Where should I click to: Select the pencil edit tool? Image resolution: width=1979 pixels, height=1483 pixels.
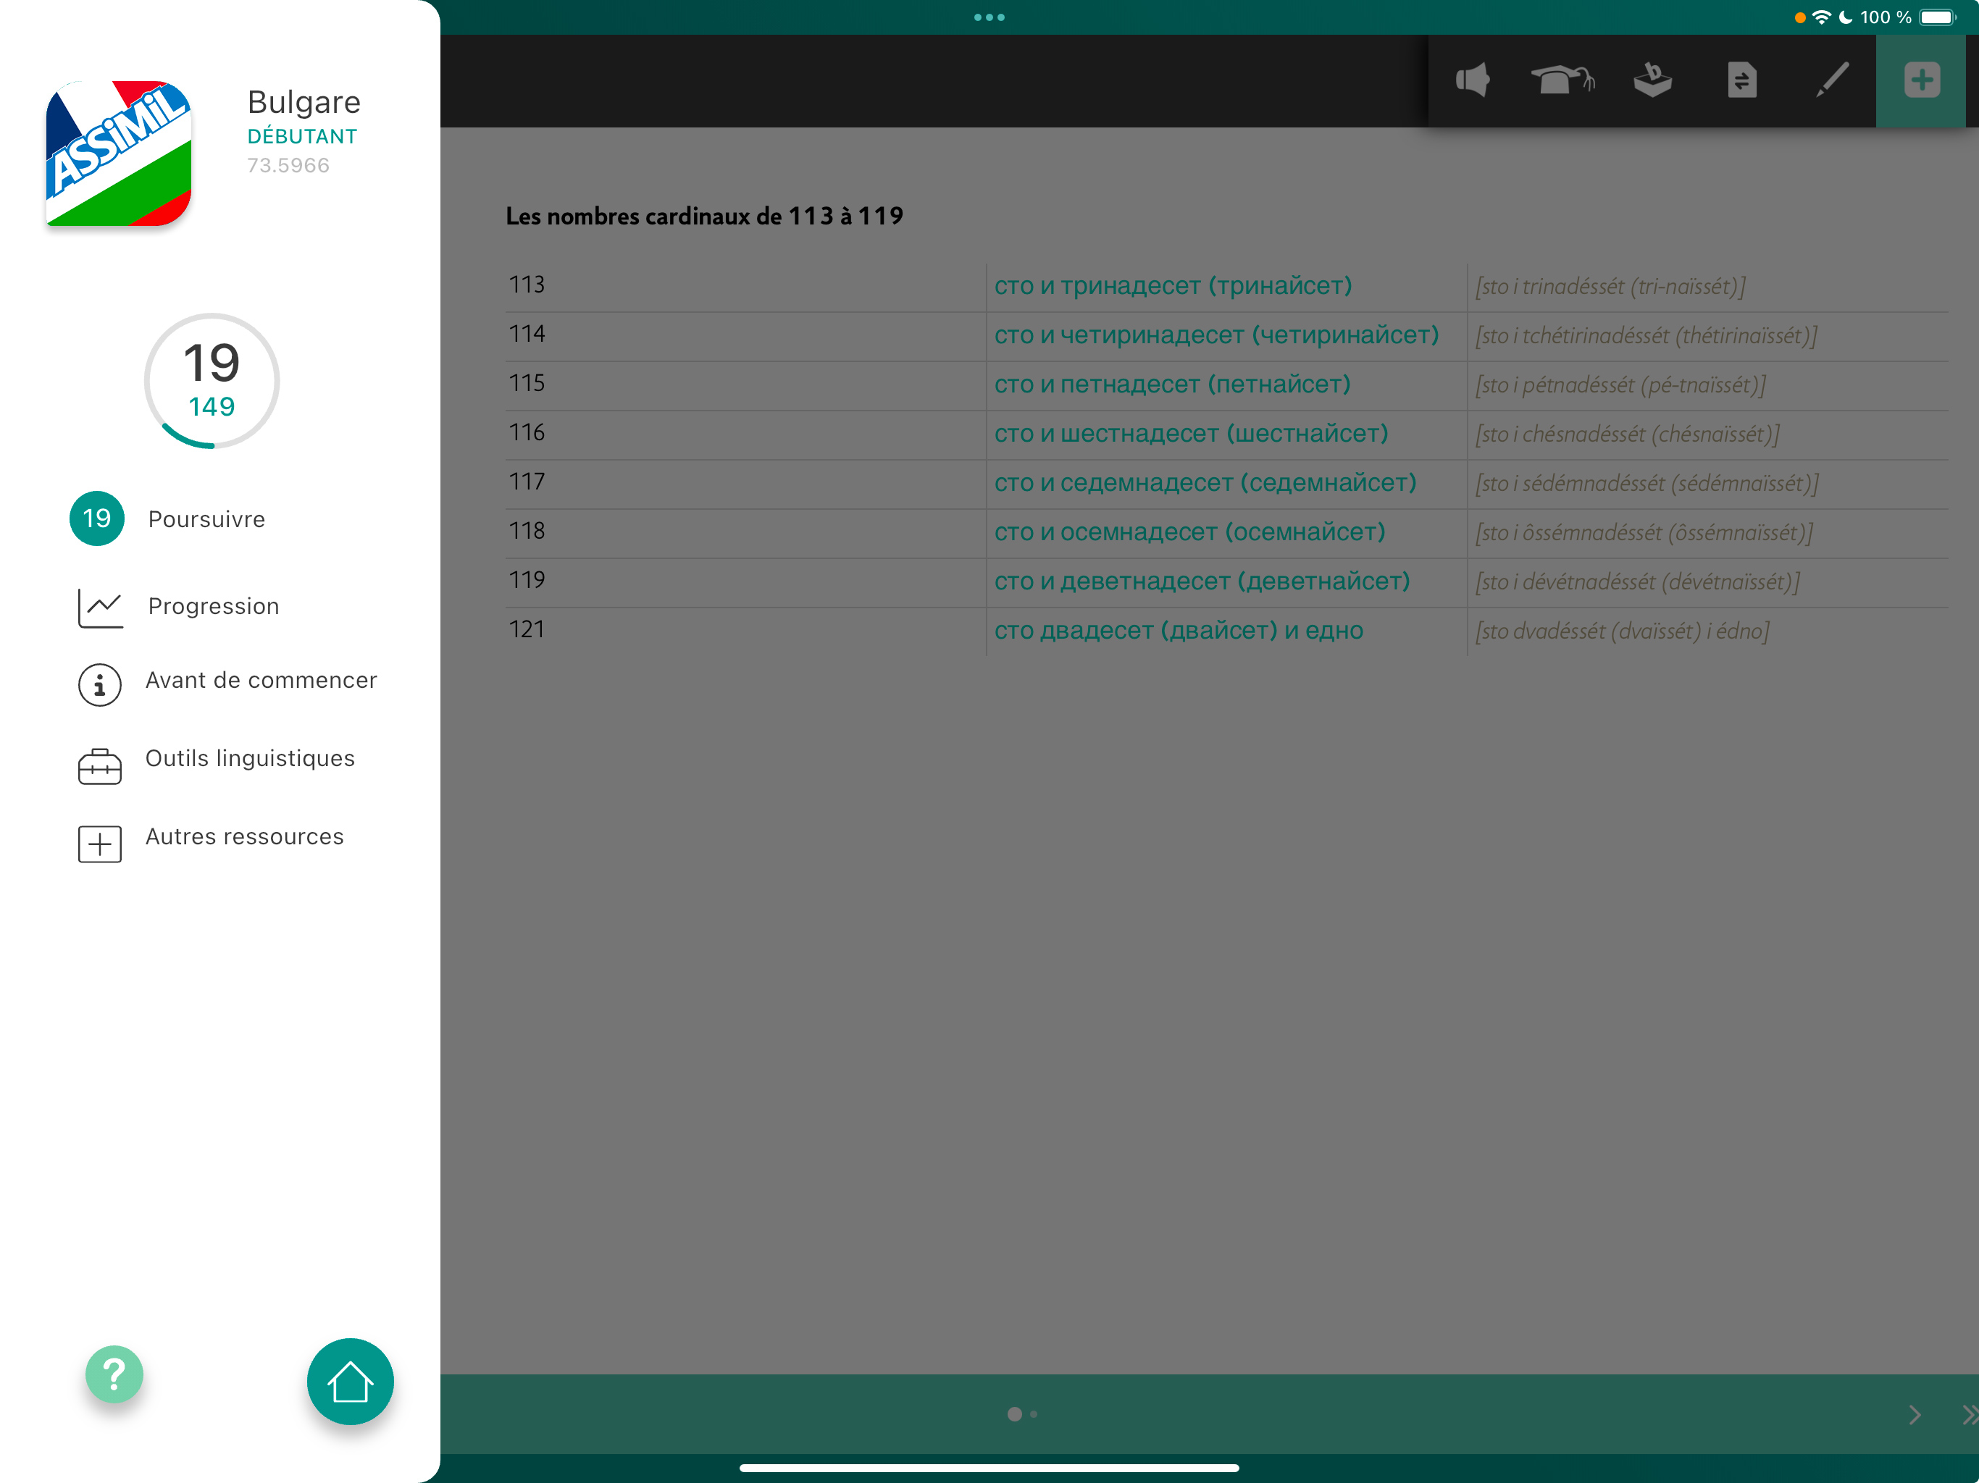tap(1831, 80)
